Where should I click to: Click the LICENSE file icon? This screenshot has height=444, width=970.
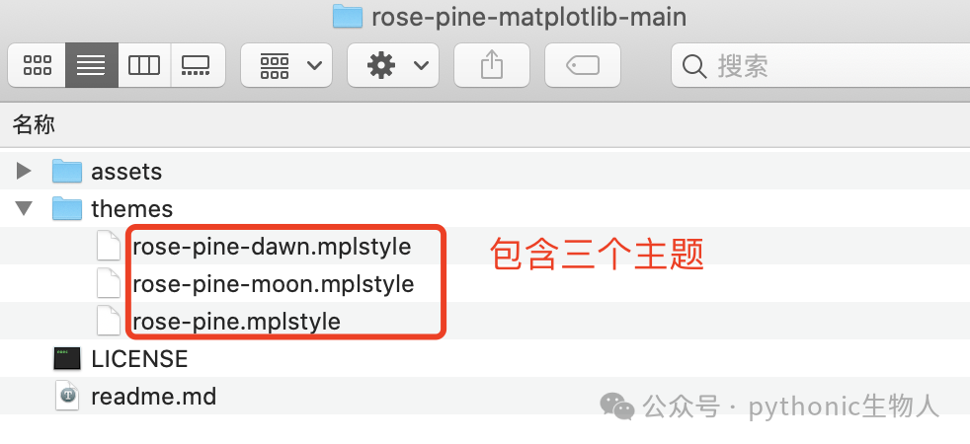[x=67, y=359]
